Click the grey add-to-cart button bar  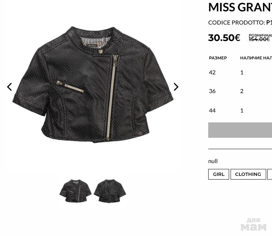tap(240, 130)
